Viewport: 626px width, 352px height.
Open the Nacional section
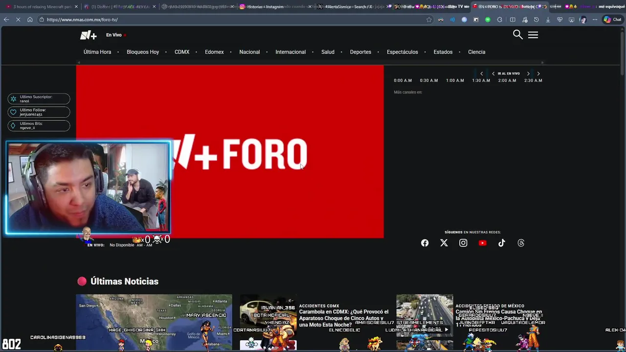tap(249, 52)
